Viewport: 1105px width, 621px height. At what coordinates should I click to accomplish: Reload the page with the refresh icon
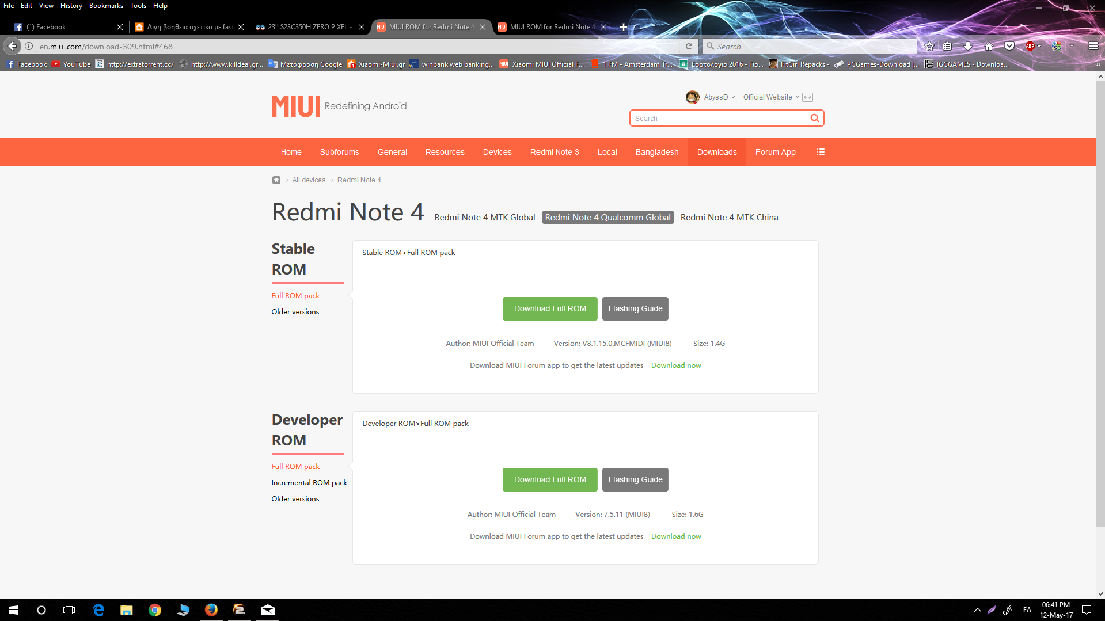click(x=689, y=46)
